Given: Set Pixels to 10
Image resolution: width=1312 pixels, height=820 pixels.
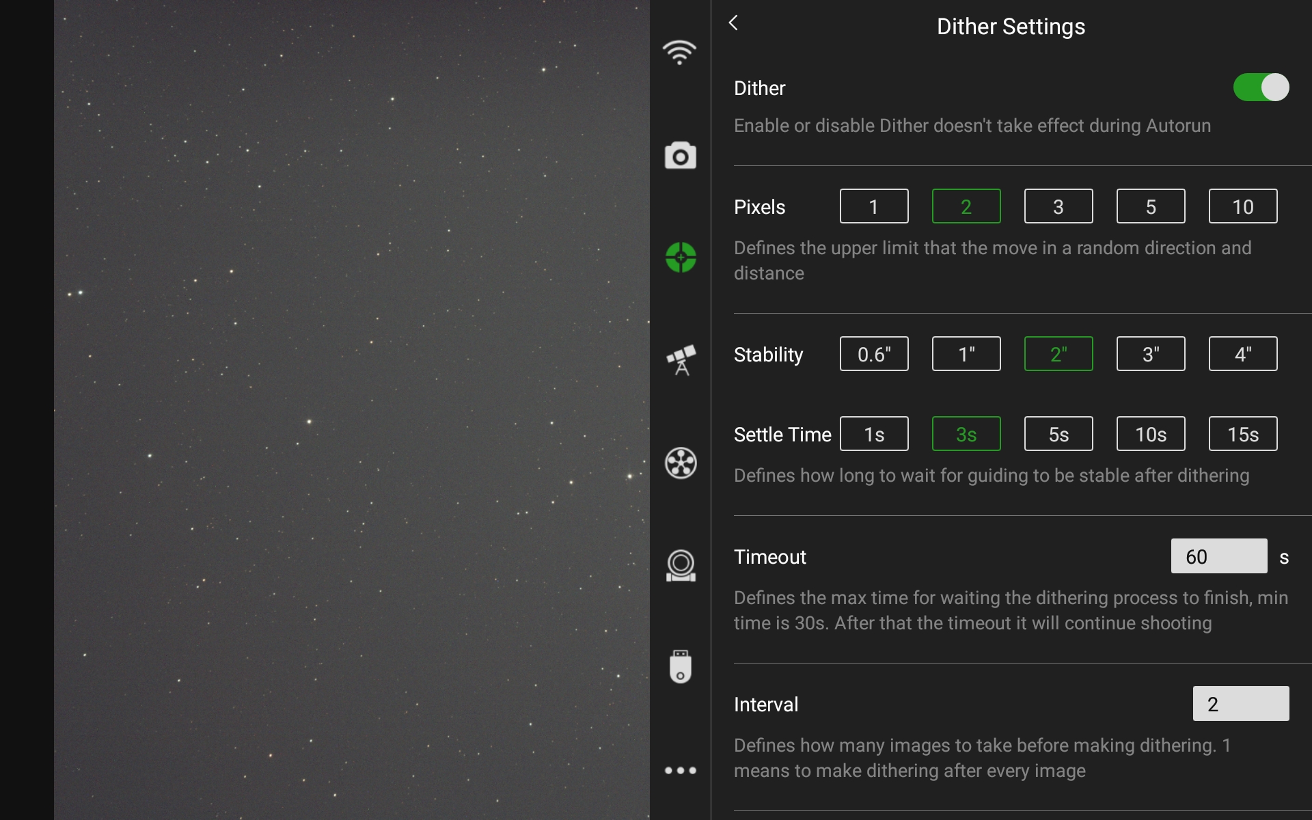Looking at the screenshot, I should tap(1242, 206).
